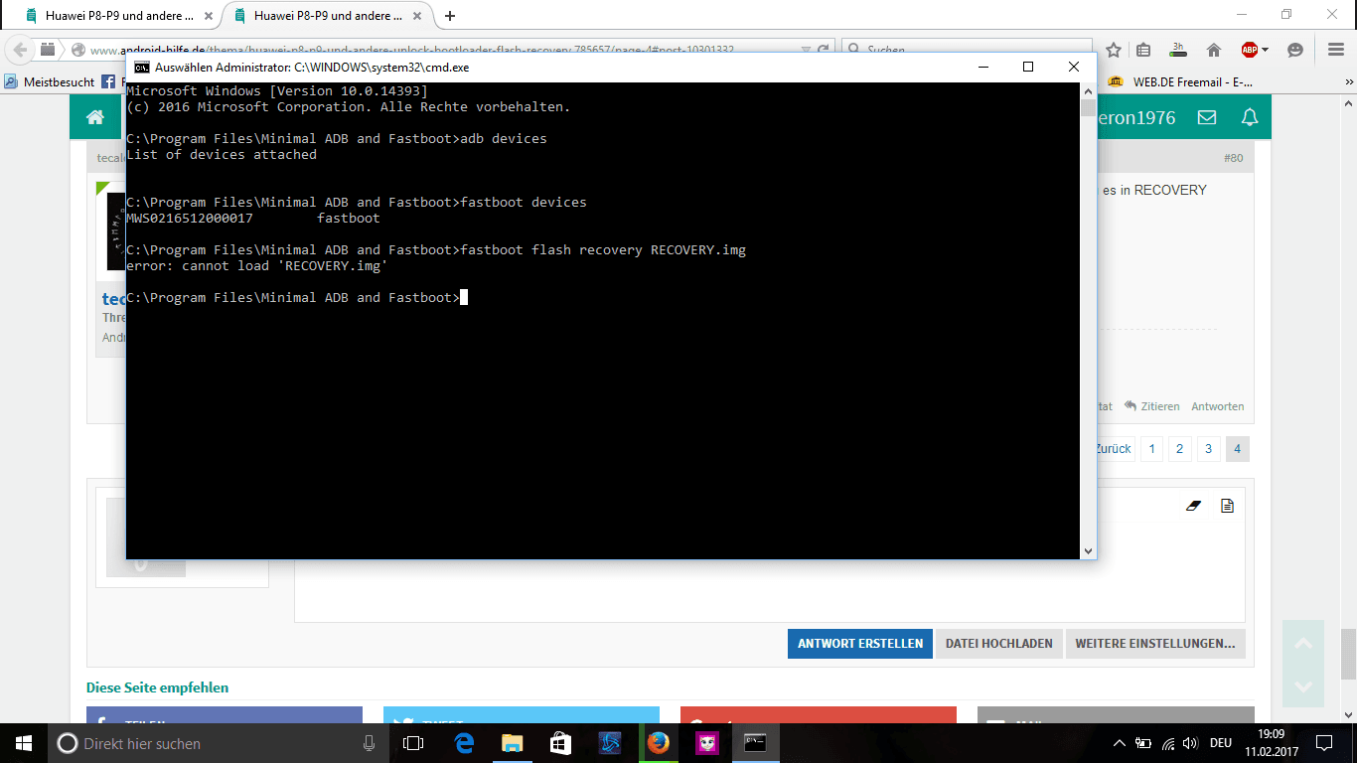Open the forum notifications bell icon
Screen dimensions: 1357x763
(x=1250, y=117)
